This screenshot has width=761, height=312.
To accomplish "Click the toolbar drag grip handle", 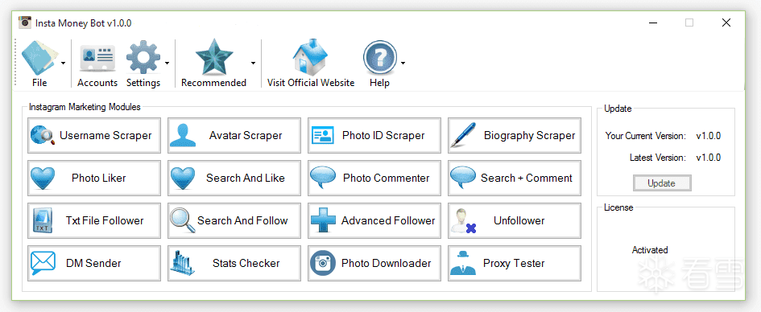I will (x=16, y=62).
